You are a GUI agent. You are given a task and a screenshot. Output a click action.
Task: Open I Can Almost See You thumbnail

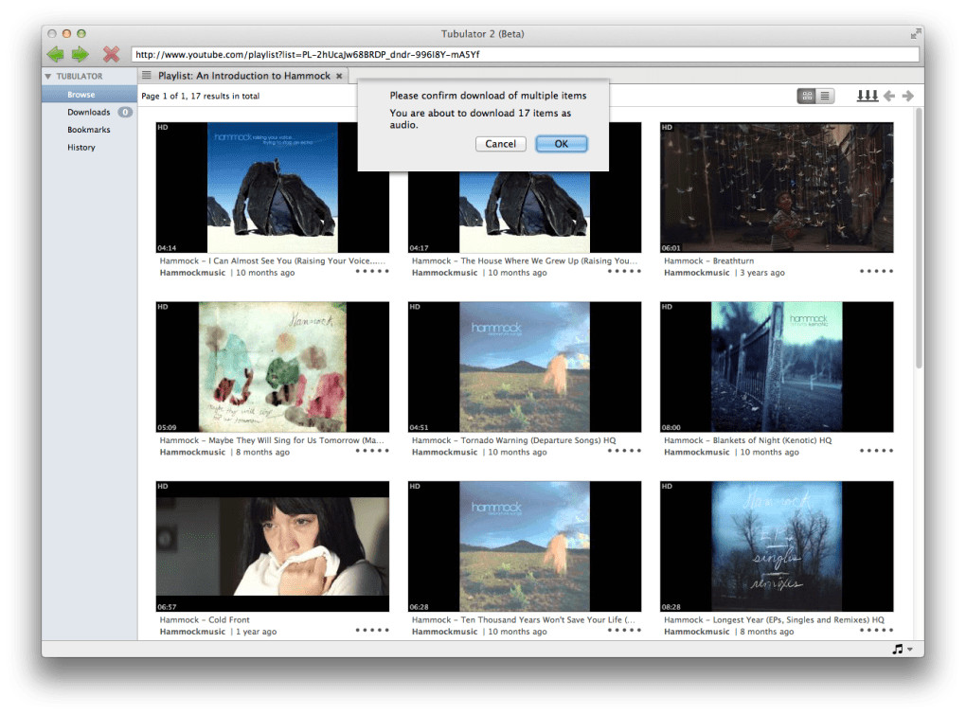pyautogui.click(x=273, y=188)
